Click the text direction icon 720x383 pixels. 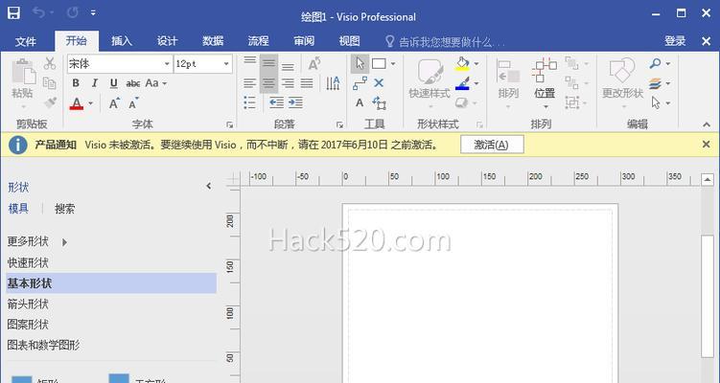tap(333, 83)
